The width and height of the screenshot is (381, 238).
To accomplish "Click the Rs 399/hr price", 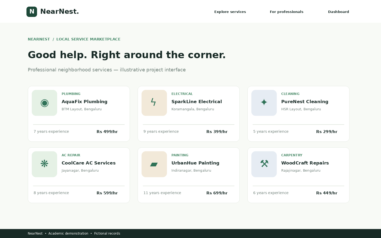I will [217, 132].
